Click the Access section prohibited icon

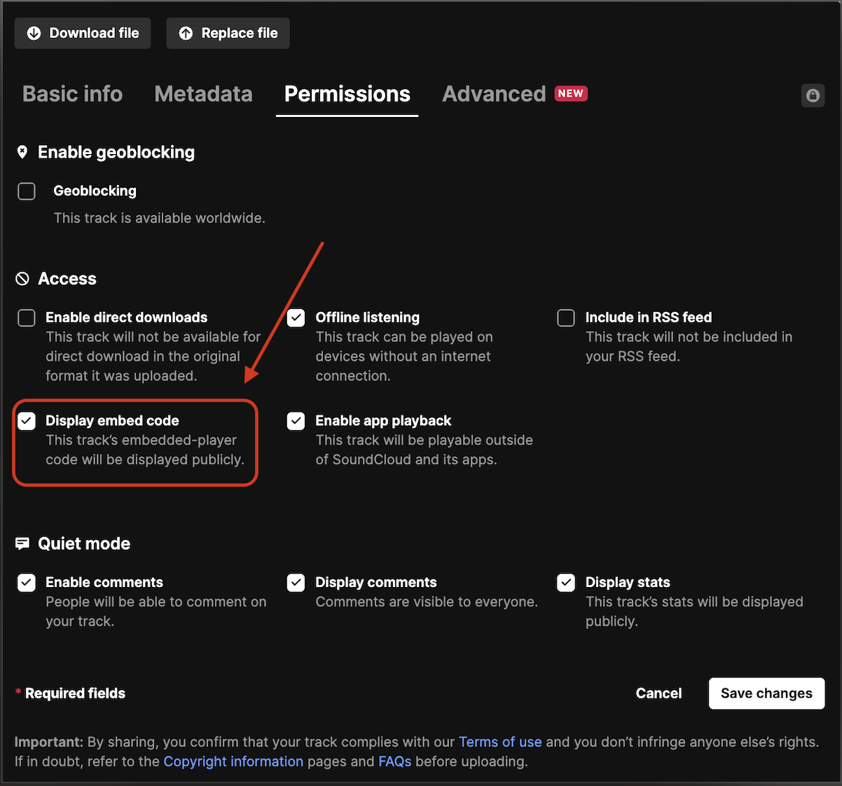22,279
